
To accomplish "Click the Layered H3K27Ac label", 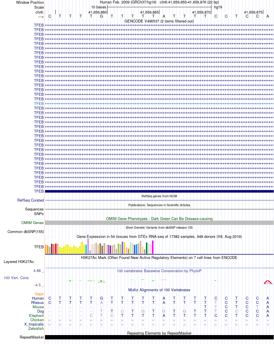I will (19, 262).
